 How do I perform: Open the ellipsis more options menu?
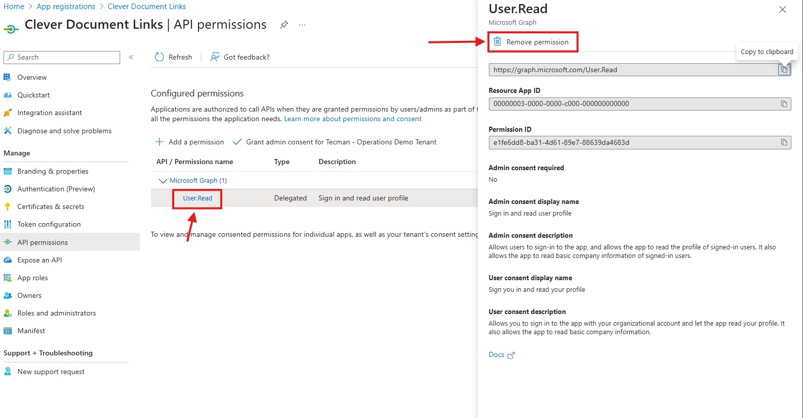[x=302, y=25]
